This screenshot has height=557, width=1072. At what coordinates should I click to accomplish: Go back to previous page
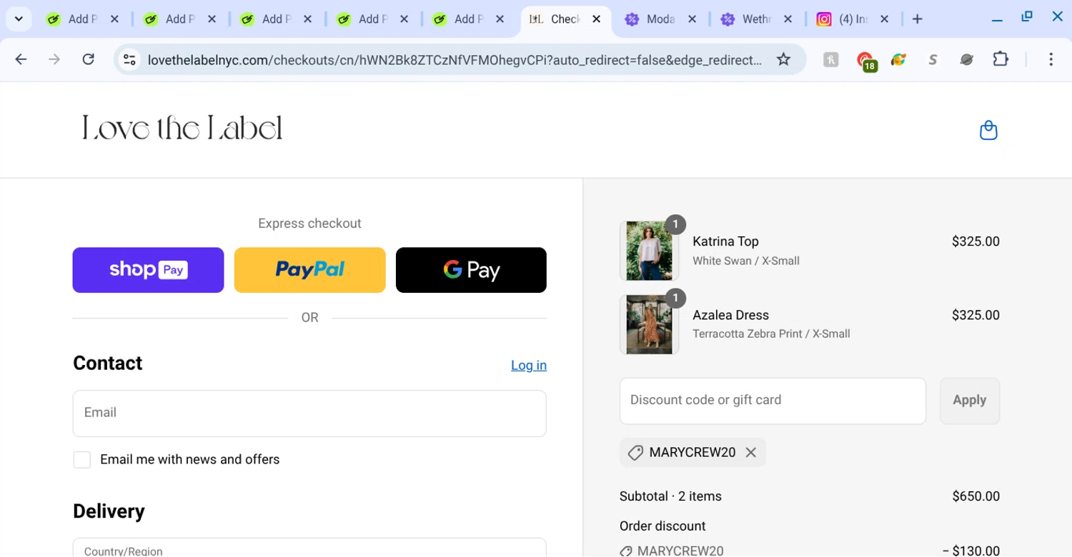21,59
